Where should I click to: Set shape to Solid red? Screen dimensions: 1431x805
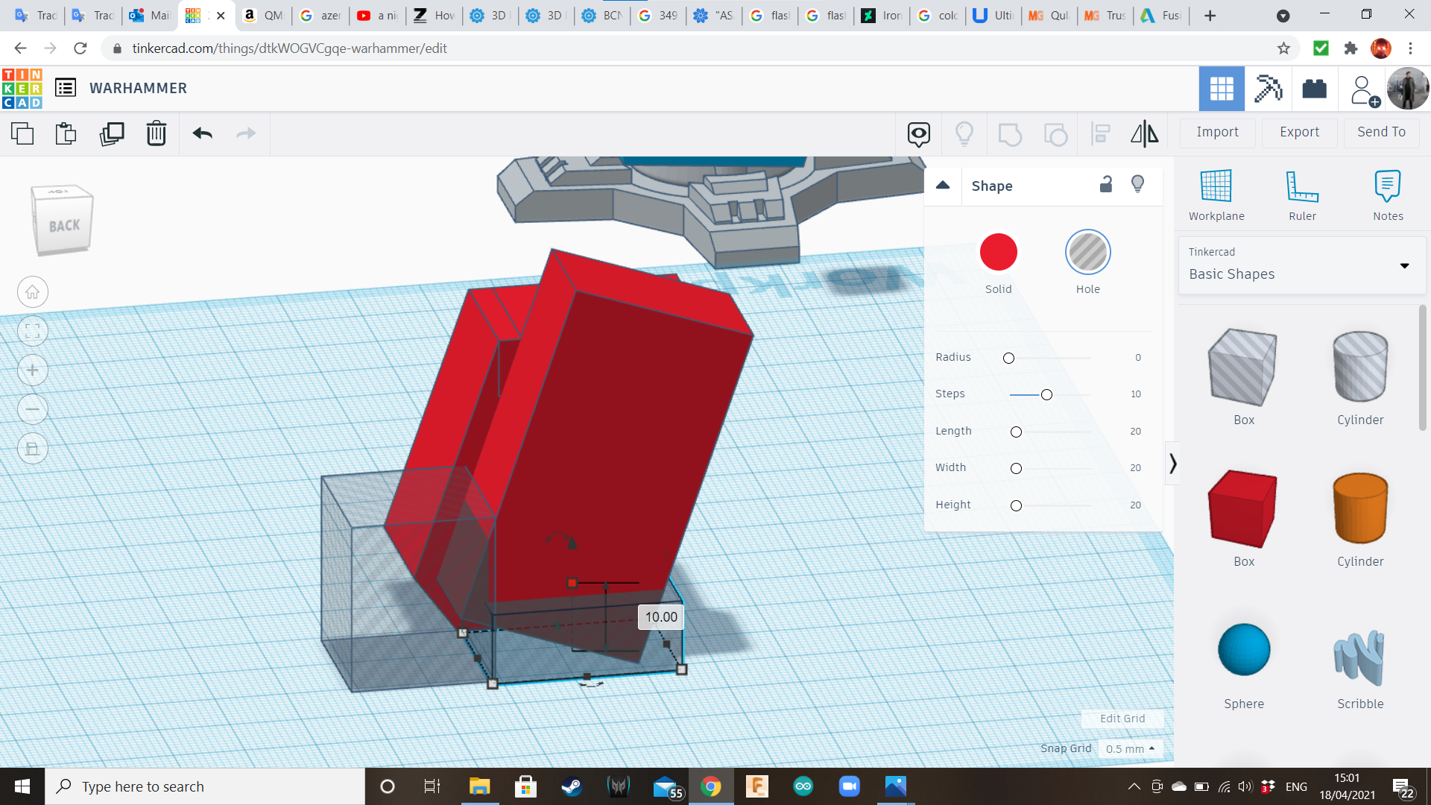coord(998,253)
